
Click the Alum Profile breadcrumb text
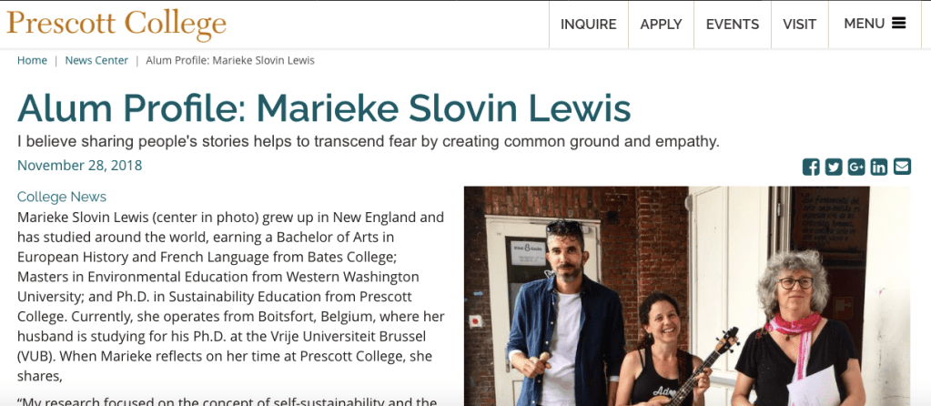pos(230,60)
